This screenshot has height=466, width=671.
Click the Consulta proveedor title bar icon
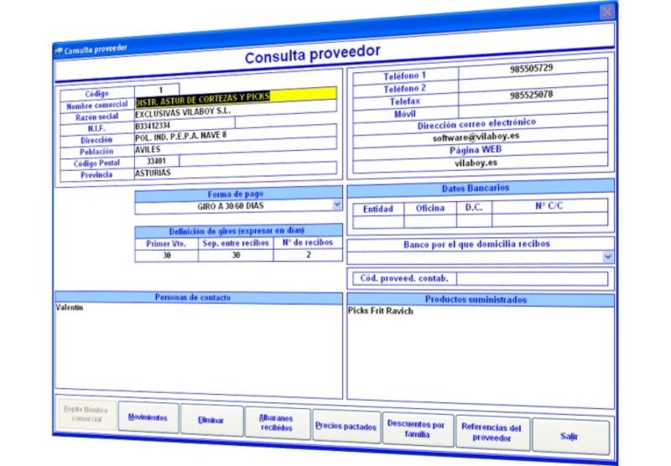pyautogui.click(x=58, y=49)
